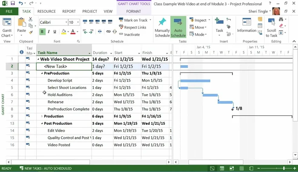
Task: Link the selected tasks
Action: 108,32
